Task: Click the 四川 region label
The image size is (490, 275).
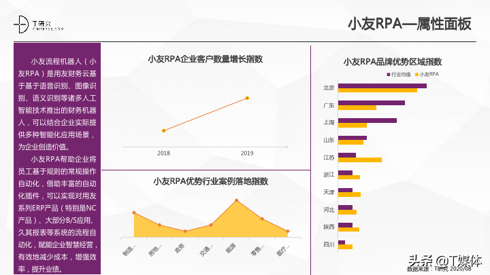Action: coord(329,244)
